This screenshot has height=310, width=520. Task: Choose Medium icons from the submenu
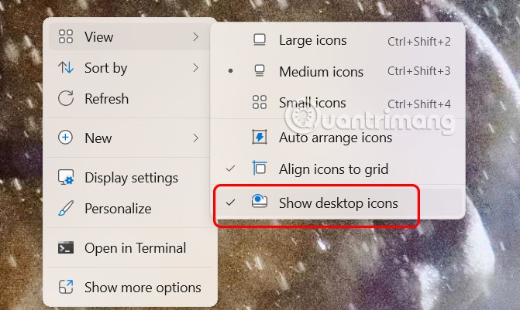pyautogui.click(x=321, y=72)
